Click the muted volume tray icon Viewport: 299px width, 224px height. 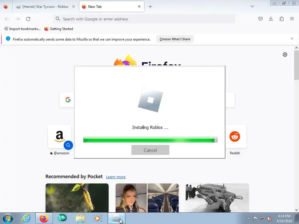tap(270, 218)
